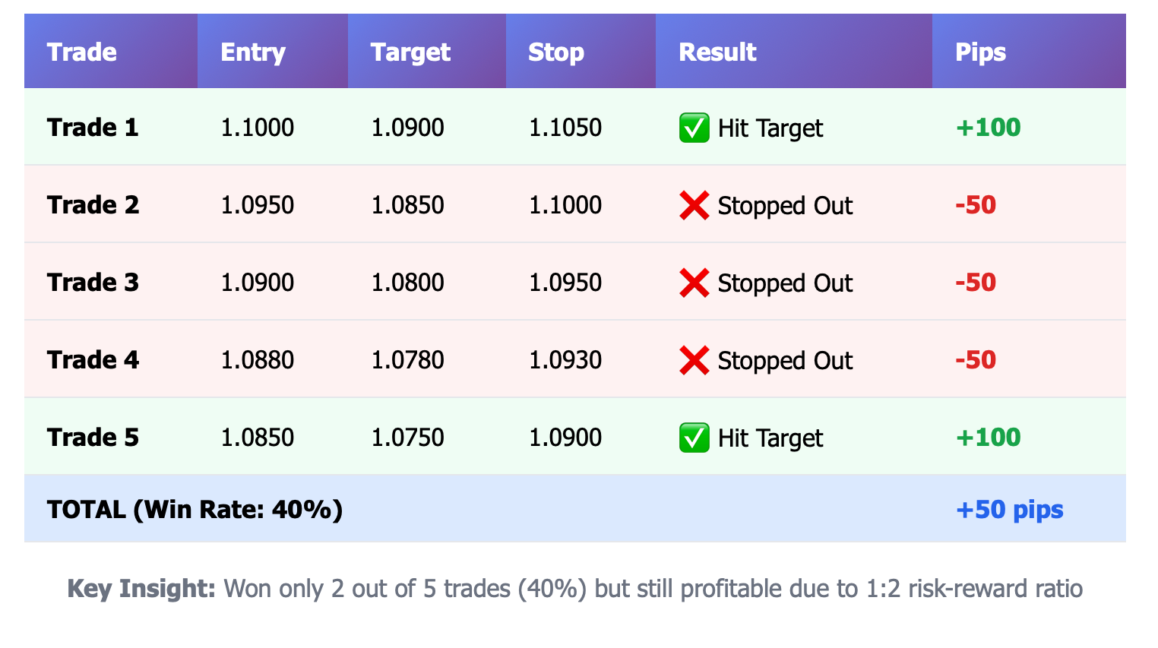Viewport: 1158px width, 648px height.
Task: Click Trade 4 pips value -50
Action: [976, 360]
